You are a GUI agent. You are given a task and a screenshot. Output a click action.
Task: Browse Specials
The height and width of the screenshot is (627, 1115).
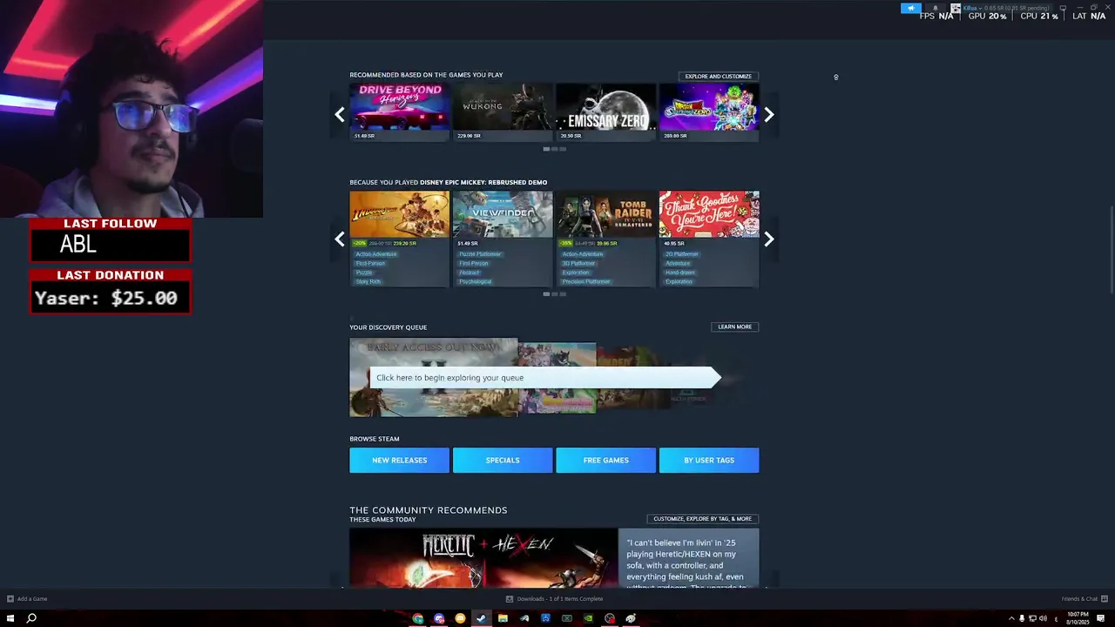click(503, 460)
